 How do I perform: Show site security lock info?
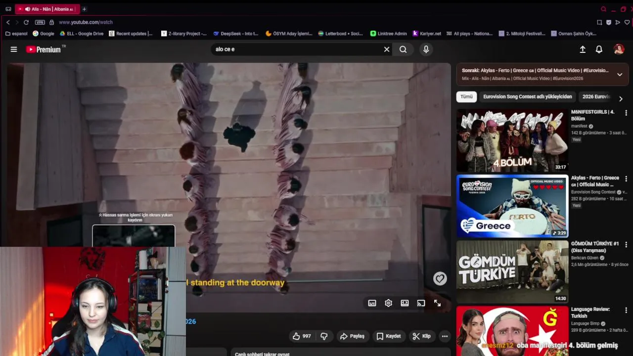pyautogui.click(x=51, y=22)
